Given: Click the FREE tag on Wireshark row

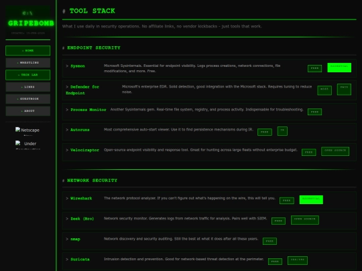Looking at the screenshot, I should tap(287, 201).
